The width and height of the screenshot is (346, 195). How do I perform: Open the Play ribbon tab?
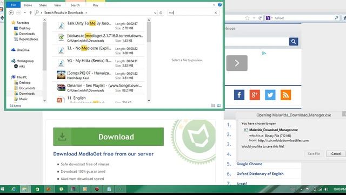tap(95, 5)
